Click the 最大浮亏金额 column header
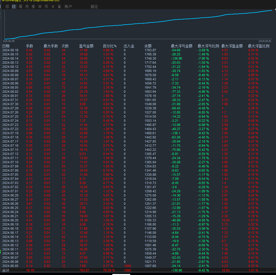 (x=182, y=46)
